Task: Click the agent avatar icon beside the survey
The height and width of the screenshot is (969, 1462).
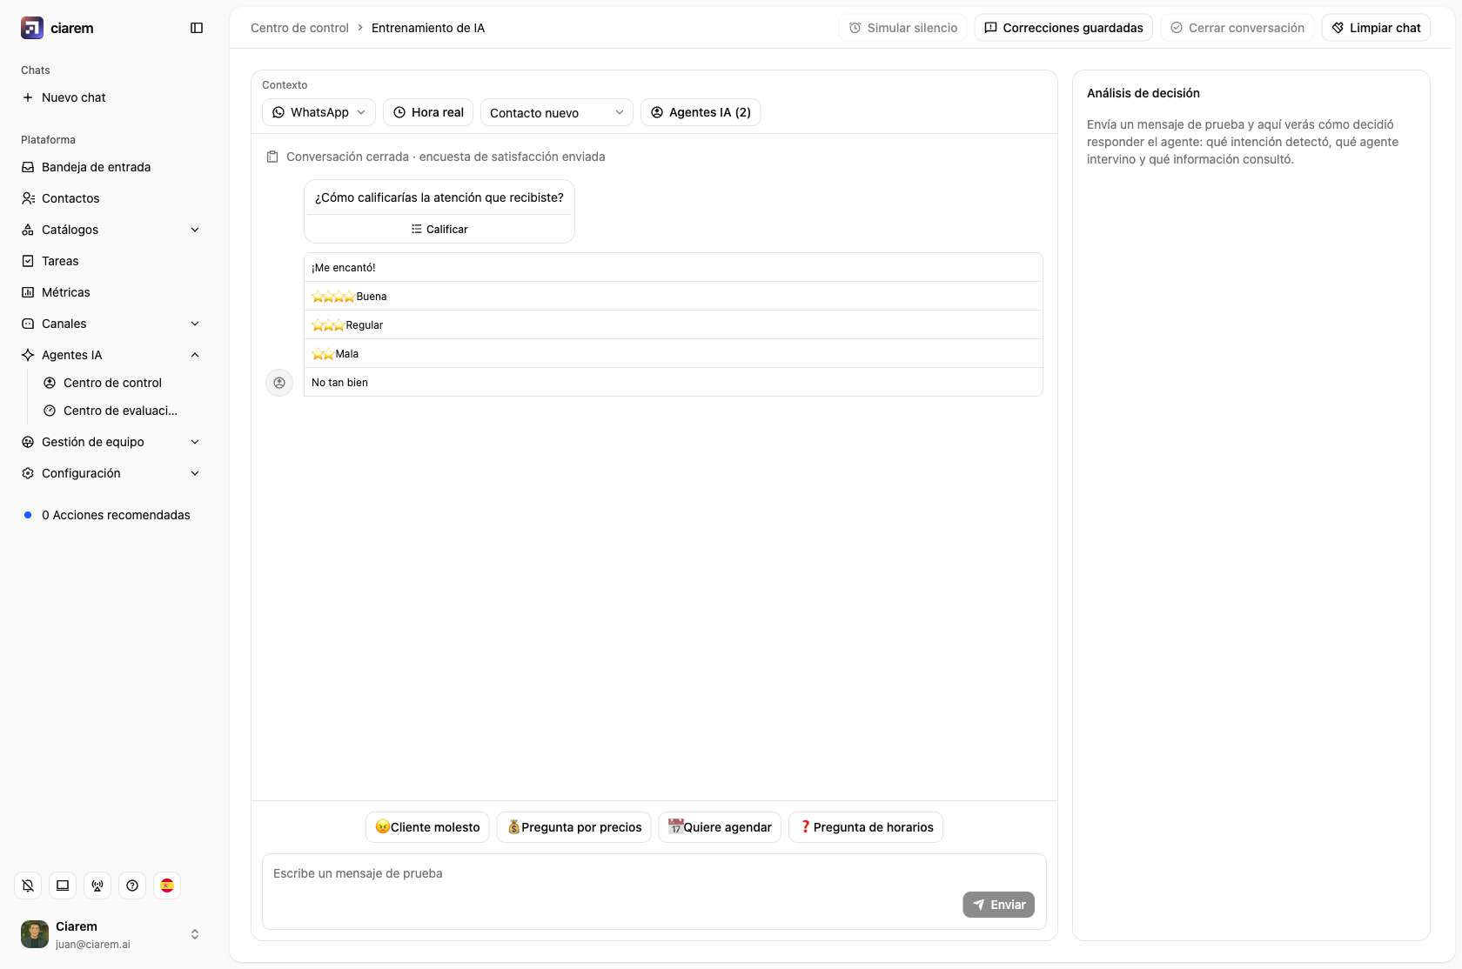Action: pyautogui.click(x=279, y=383)
